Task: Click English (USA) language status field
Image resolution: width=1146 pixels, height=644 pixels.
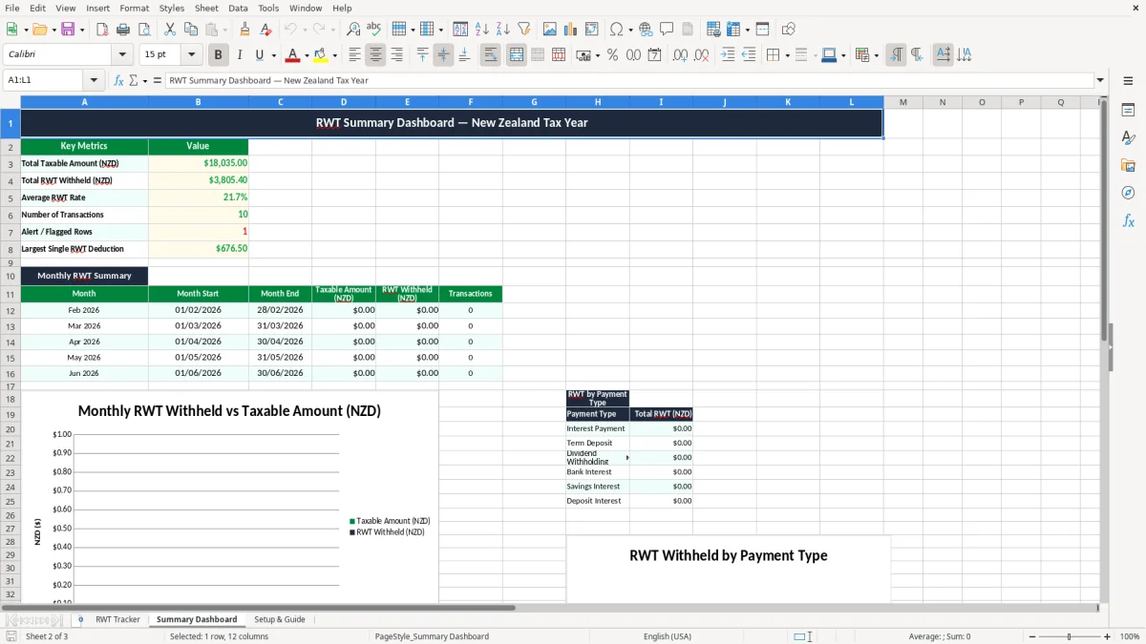Action: (x=668, y=636)
